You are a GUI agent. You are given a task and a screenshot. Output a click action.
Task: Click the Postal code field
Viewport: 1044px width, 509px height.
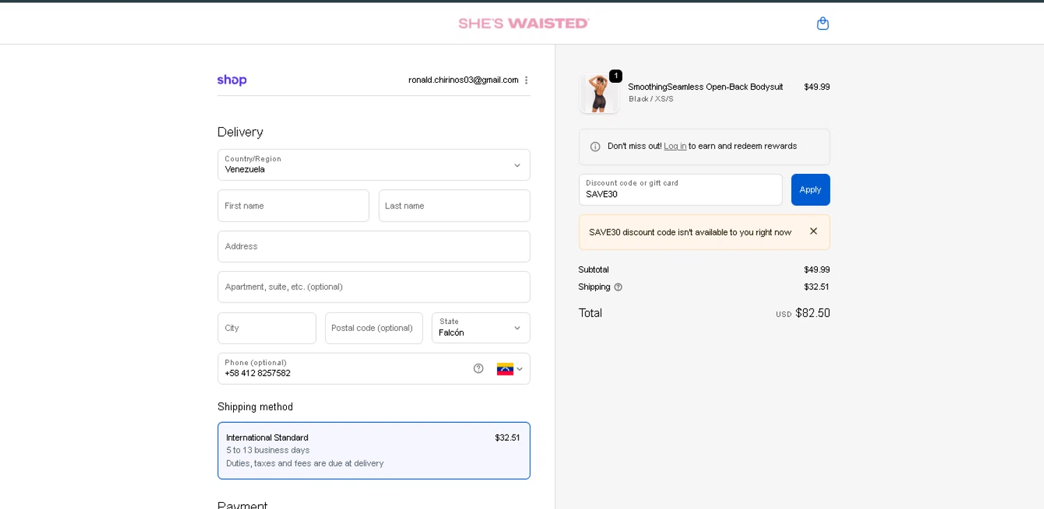click(374, 328)
